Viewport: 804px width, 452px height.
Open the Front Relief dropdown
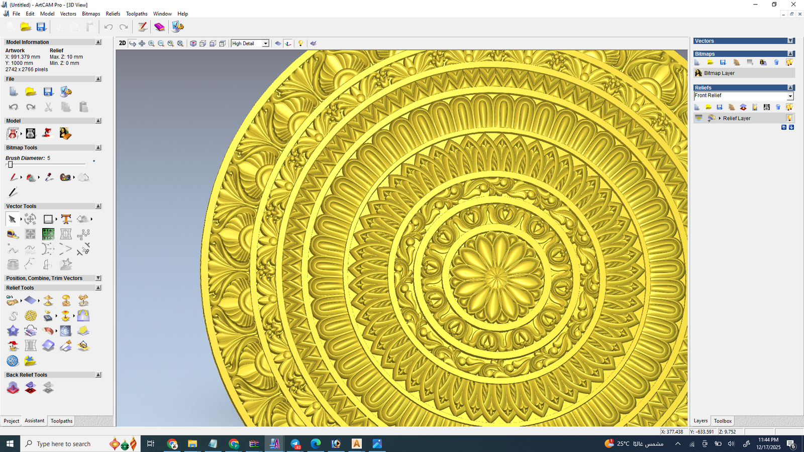tap(790, 96)
